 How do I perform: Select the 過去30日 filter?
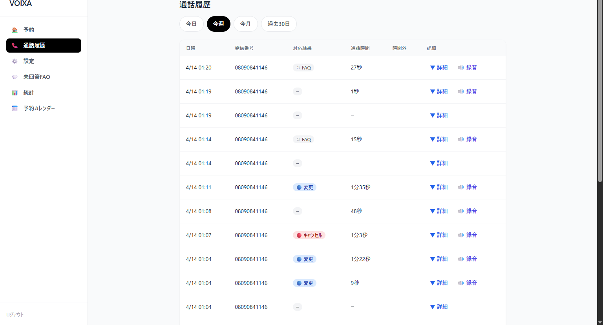(x=279, y=24)
